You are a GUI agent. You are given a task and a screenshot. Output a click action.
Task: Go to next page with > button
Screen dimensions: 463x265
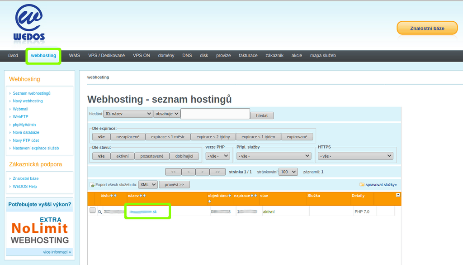click(x=202, y=172)
